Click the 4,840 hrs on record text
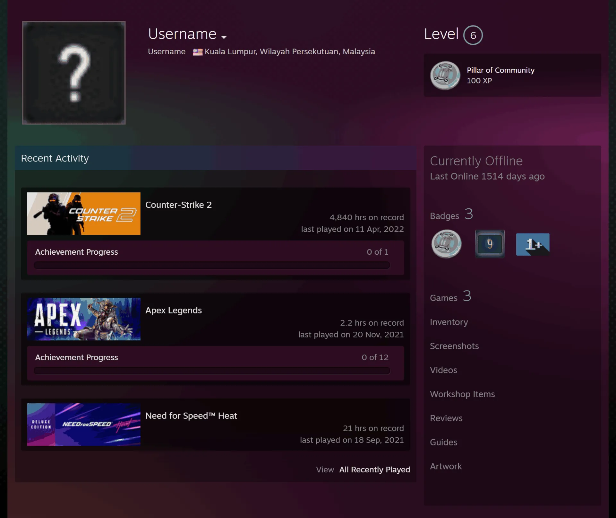This screenshot has height=518, width=616. tap(367, 217)
